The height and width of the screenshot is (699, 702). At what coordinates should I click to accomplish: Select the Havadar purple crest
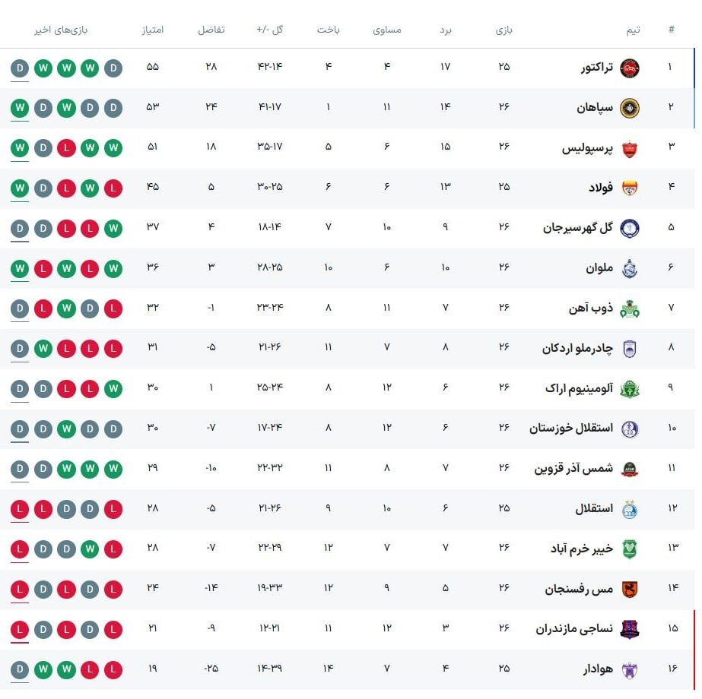(x=629, y=669)
